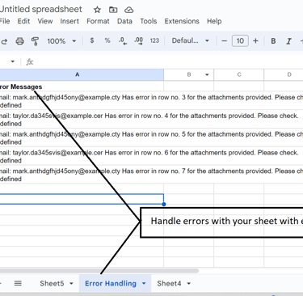Select the Error Messages header cell
The image size is (303, 296).
click(82, 87)
